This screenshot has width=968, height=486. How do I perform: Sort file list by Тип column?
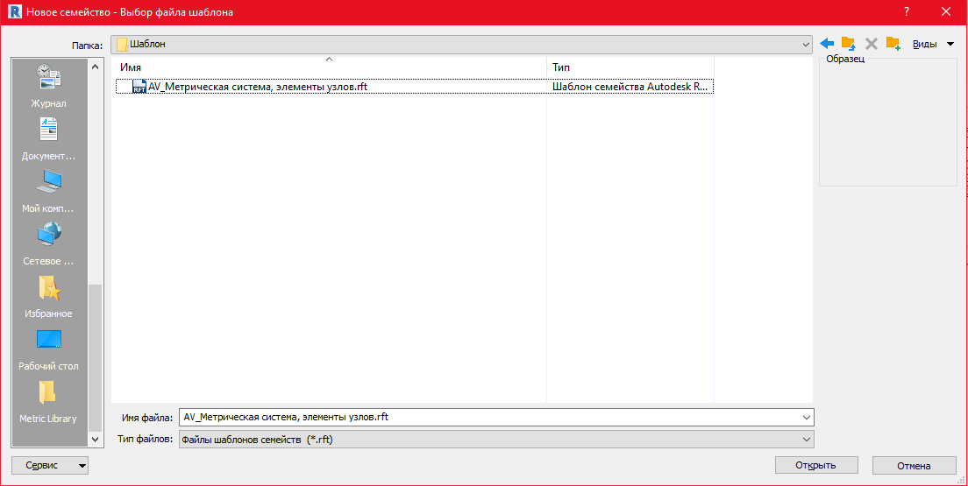(630, 67)
